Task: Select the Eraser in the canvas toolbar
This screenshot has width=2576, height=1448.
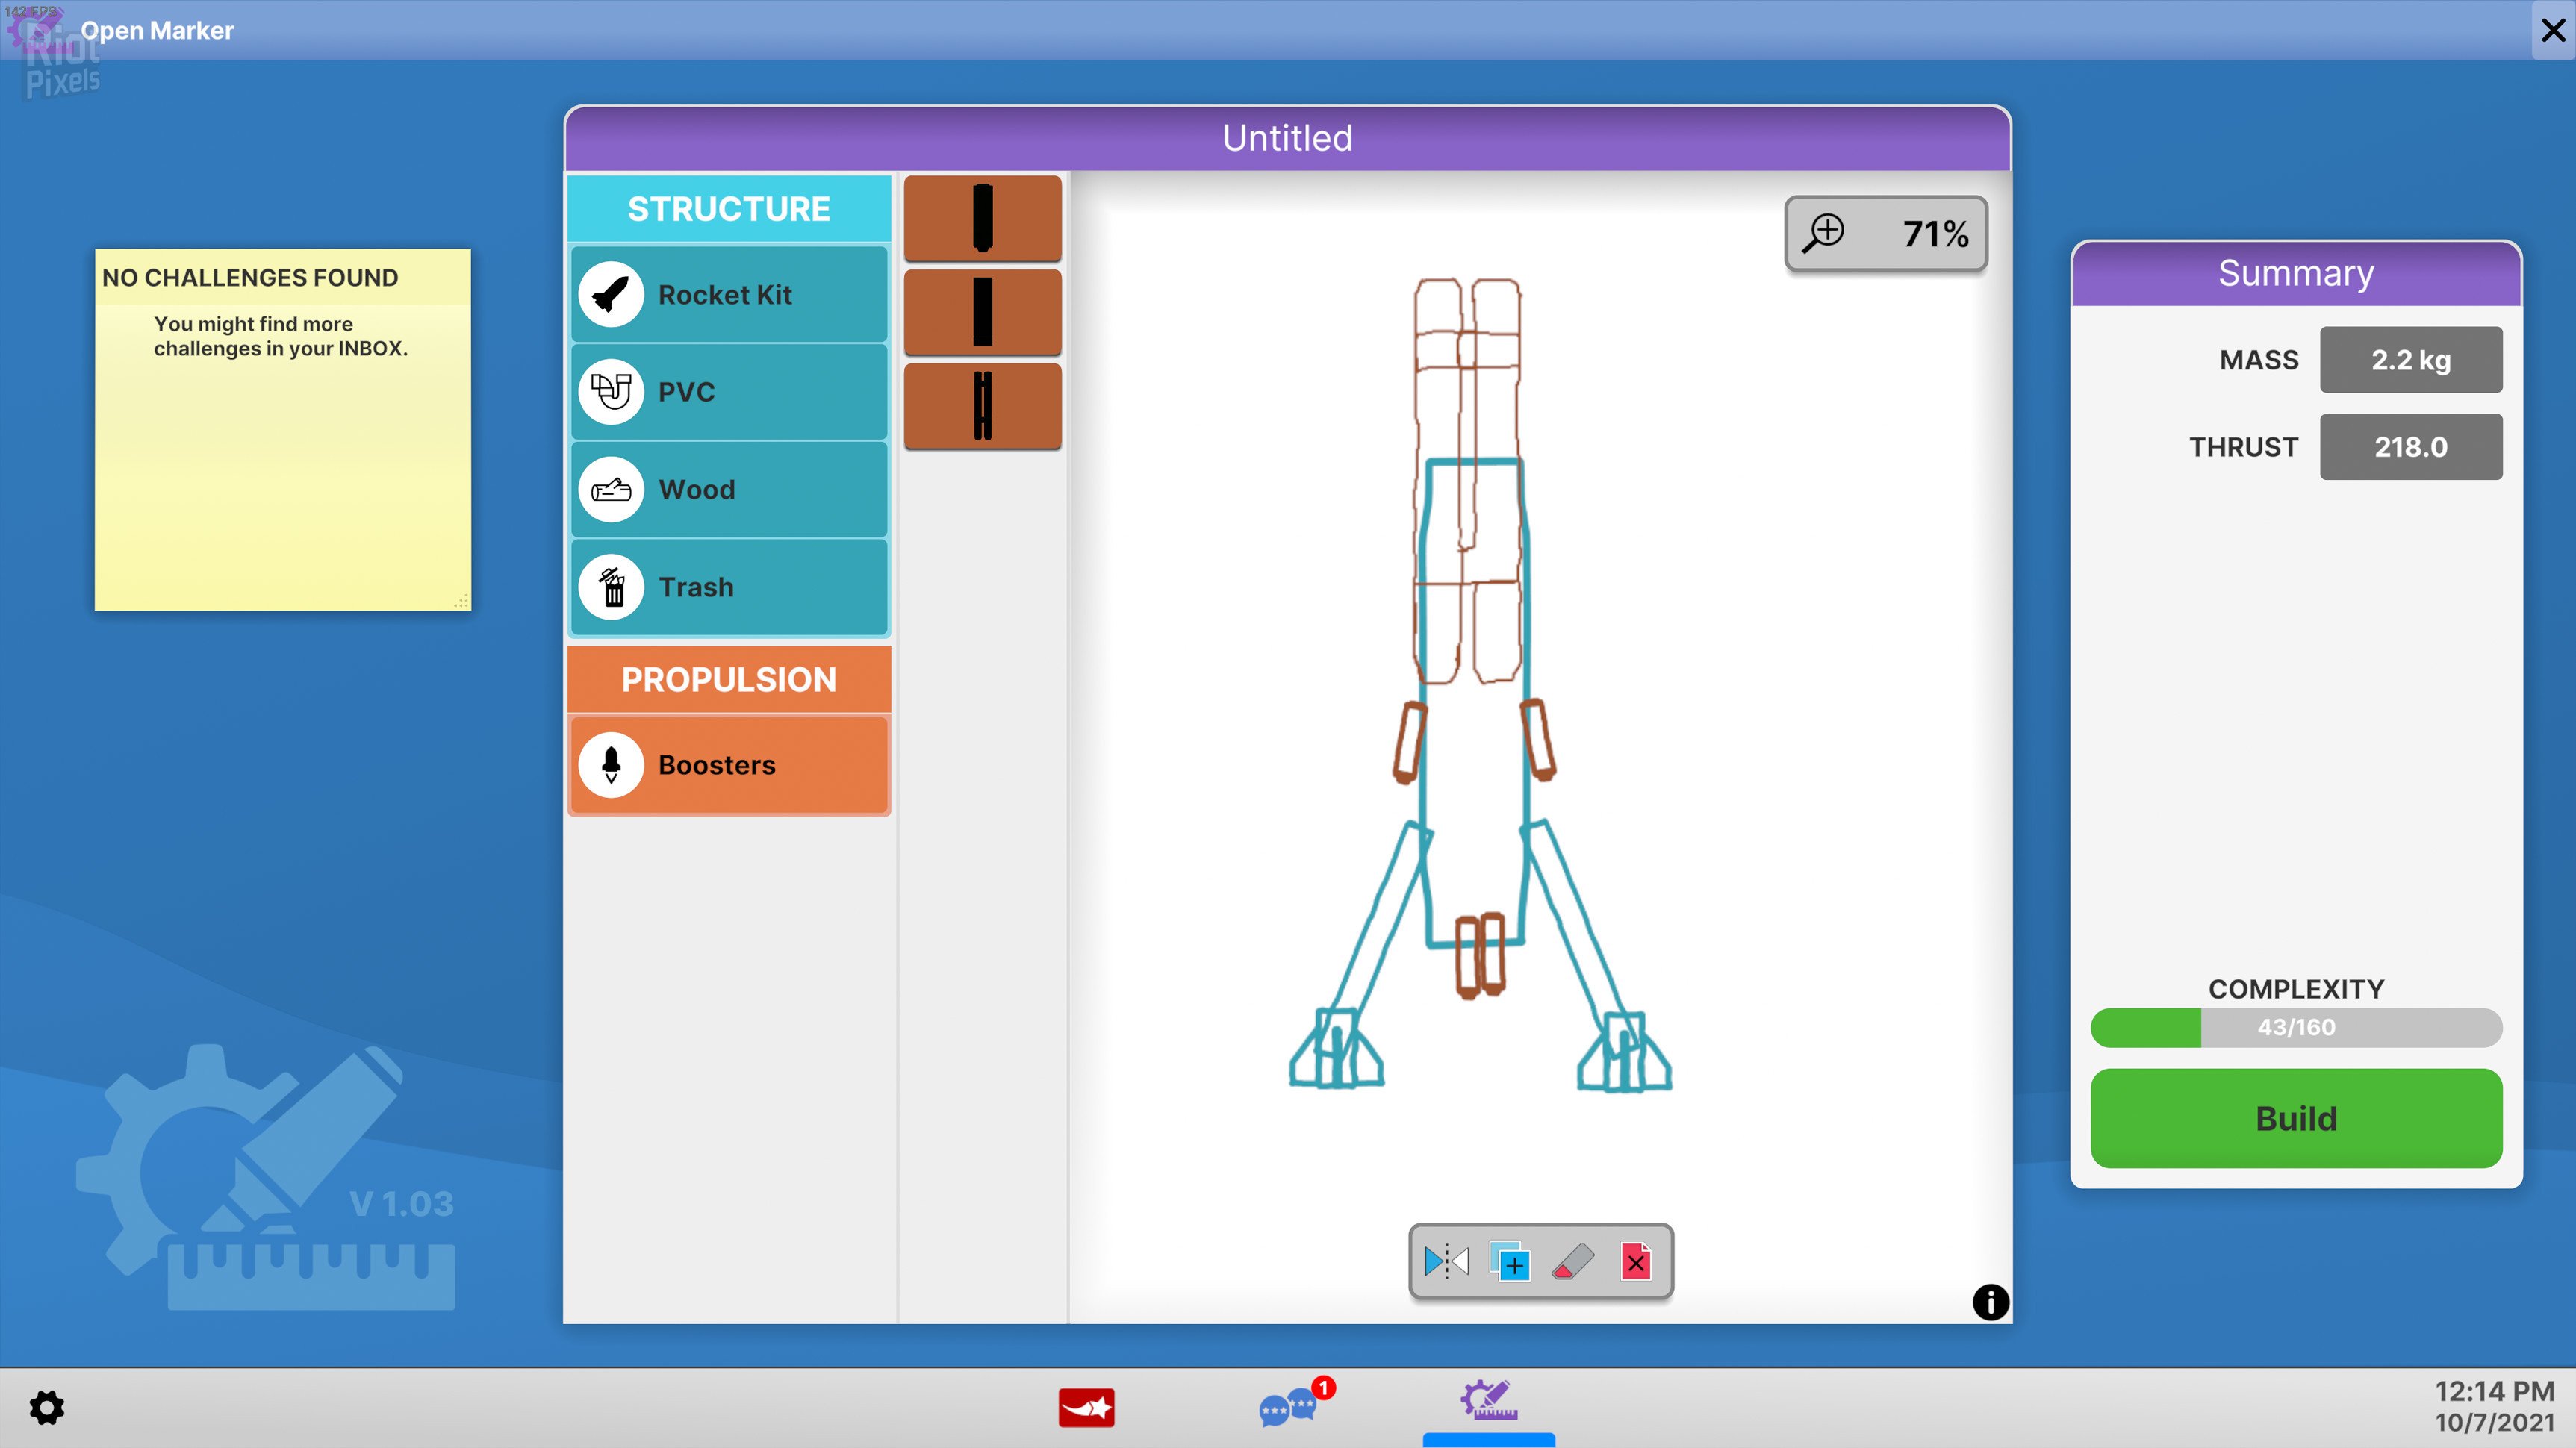Action: coord(1573,1262)
